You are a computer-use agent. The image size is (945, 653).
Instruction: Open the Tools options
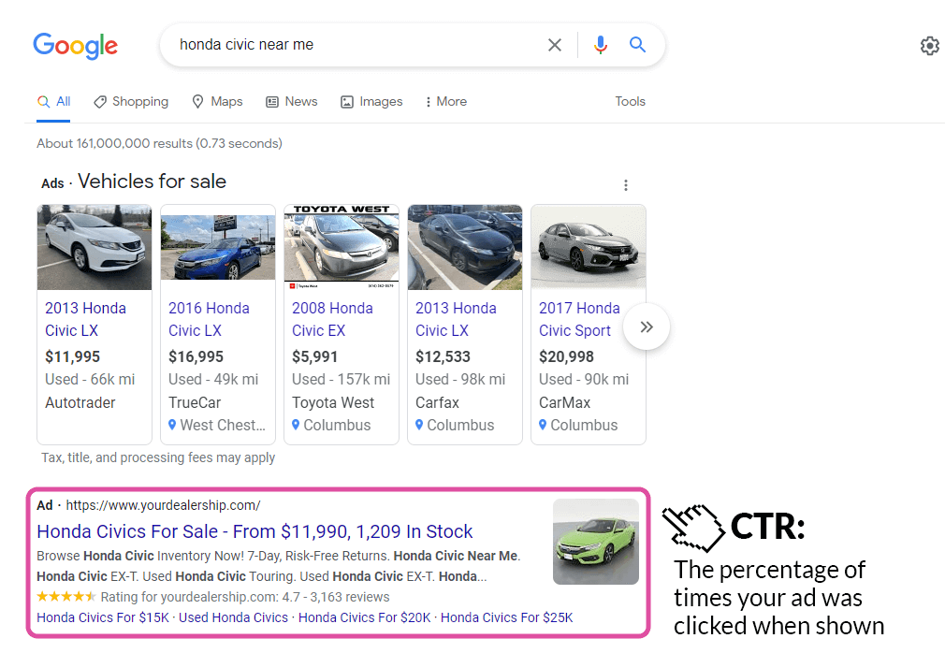click(630, 101)
